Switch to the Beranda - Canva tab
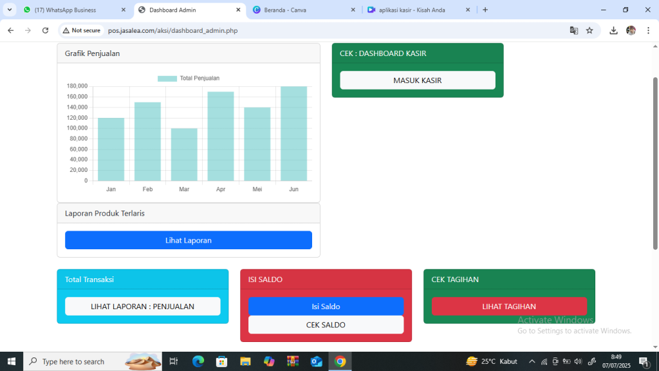The height and width of the screenshot is (371, 659). point(304,10)
